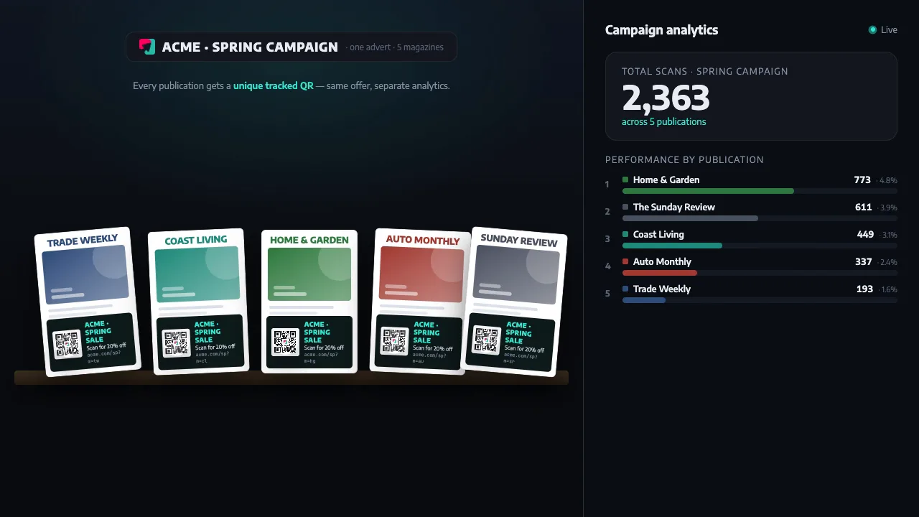Select the Trade Weekly publication label

(662, 289)
